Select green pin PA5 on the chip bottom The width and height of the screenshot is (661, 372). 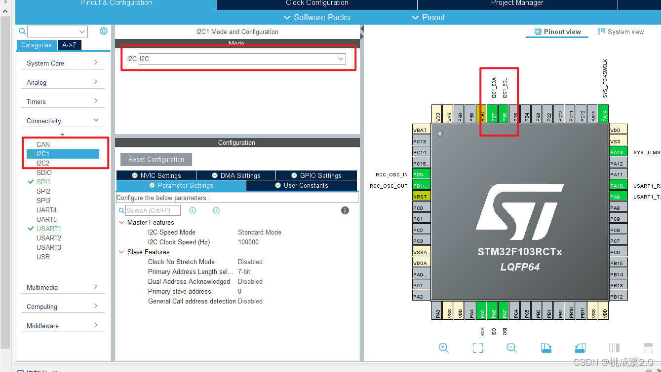point(482,310)
